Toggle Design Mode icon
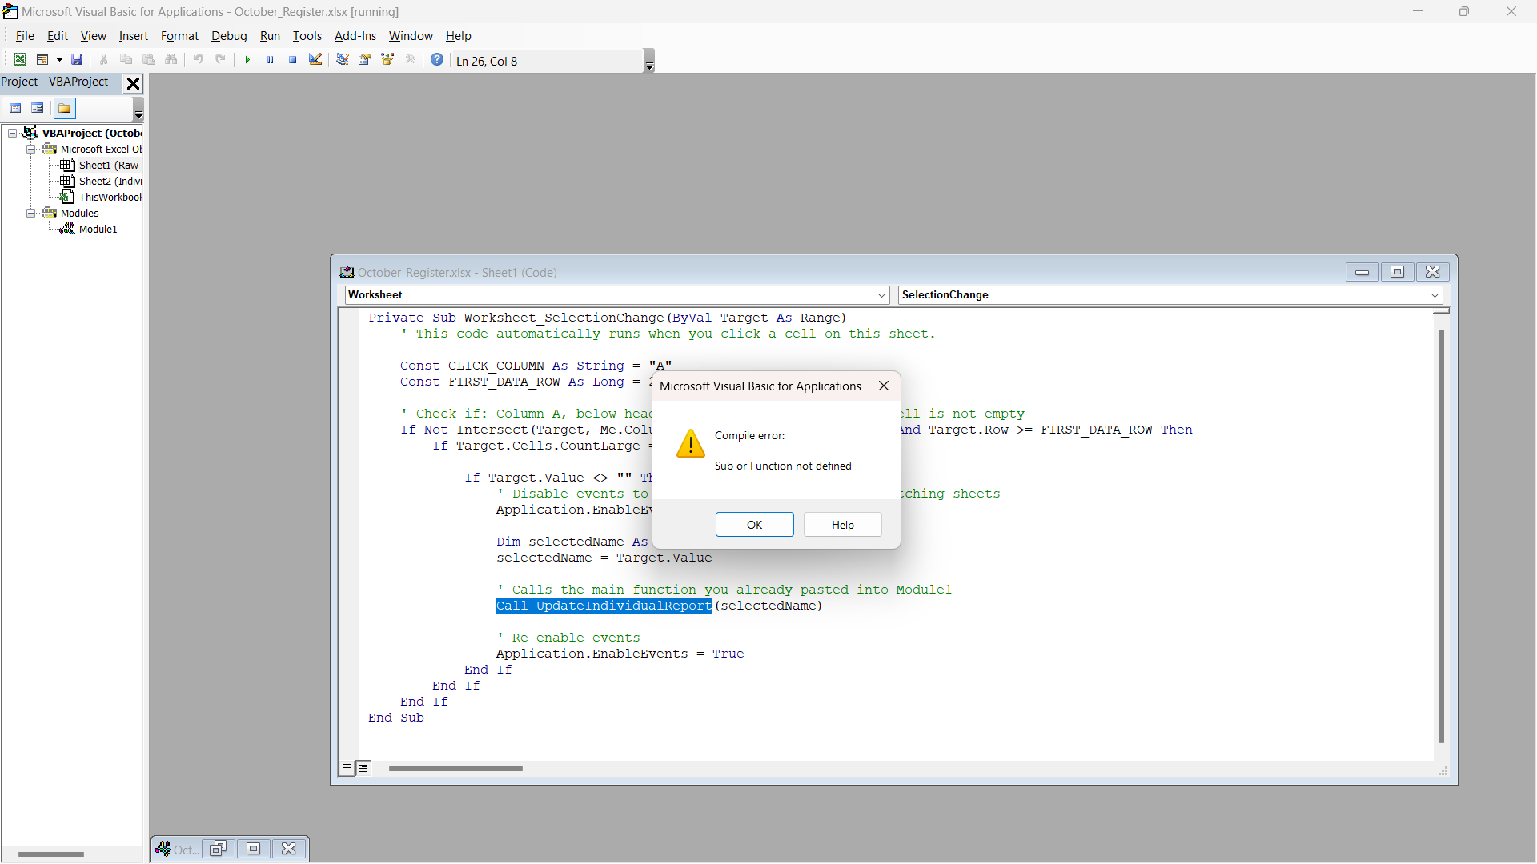Image resolution: width=1537 pixels, height=864 pixels. pos(315,60)
